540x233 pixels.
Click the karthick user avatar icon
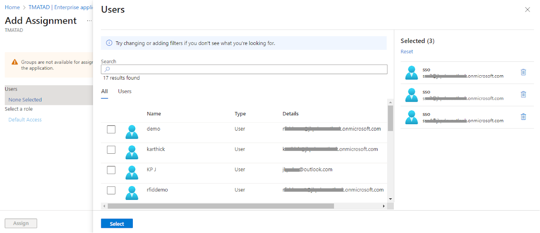[132, 152]
